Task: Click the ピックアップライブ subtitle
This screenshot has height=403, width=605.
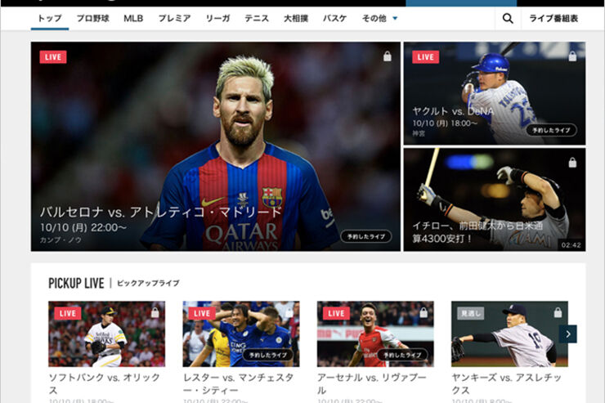Action: point(148,283)
